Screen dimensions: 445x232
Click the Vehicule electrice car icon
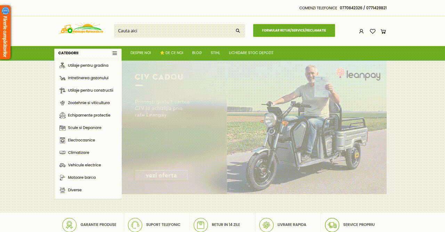(62, 165)
